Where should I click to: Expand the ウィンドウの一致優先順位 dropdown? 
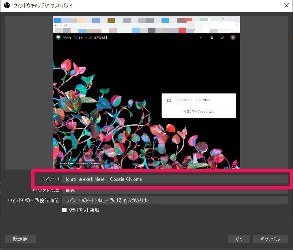tap(175, 200)
